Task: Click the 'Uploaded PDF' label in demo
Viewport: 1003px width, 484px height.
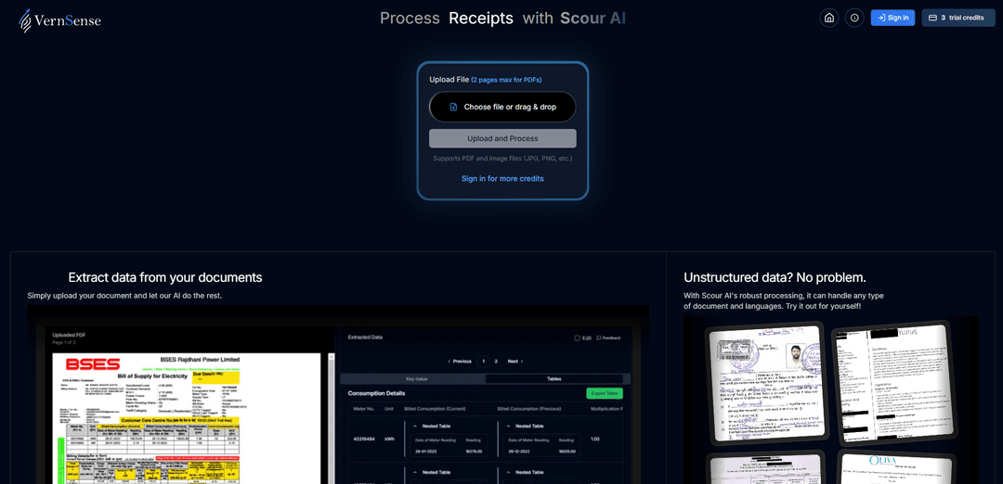Action: [x=69, y=335]
